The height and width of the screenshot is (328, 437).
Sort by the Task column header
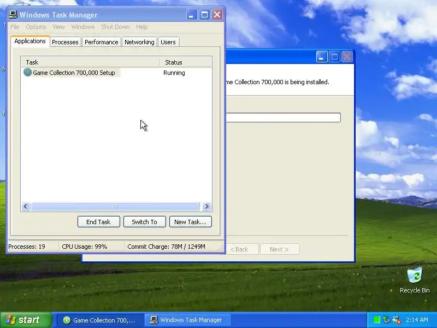[x=90, y=62]
